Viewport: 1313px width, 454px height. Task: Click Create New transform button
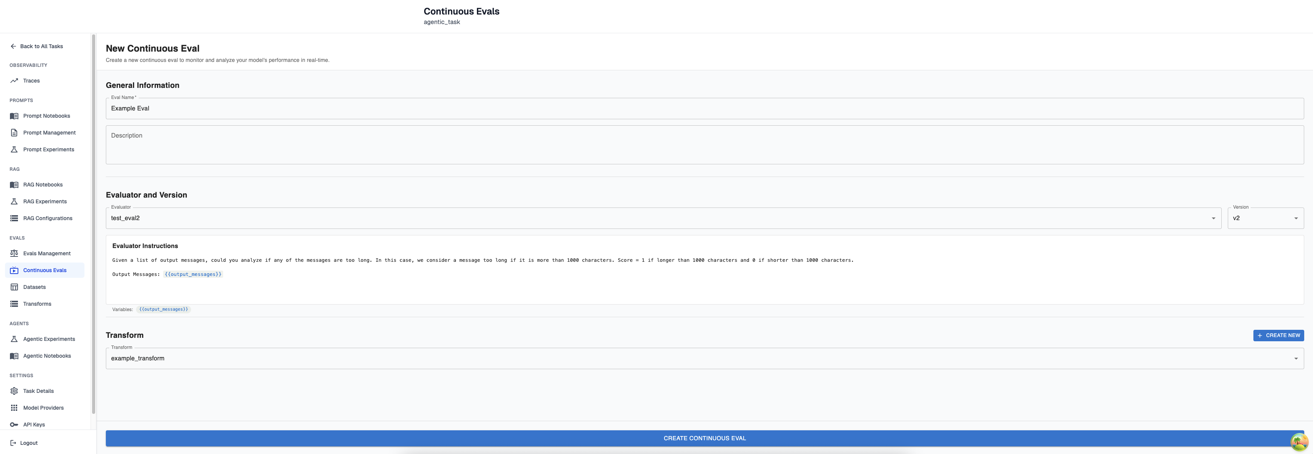coord(1278,335)
